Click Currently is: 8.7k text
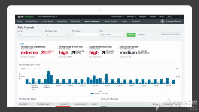This screenshot has width=199, height=112. coord(95,57)
